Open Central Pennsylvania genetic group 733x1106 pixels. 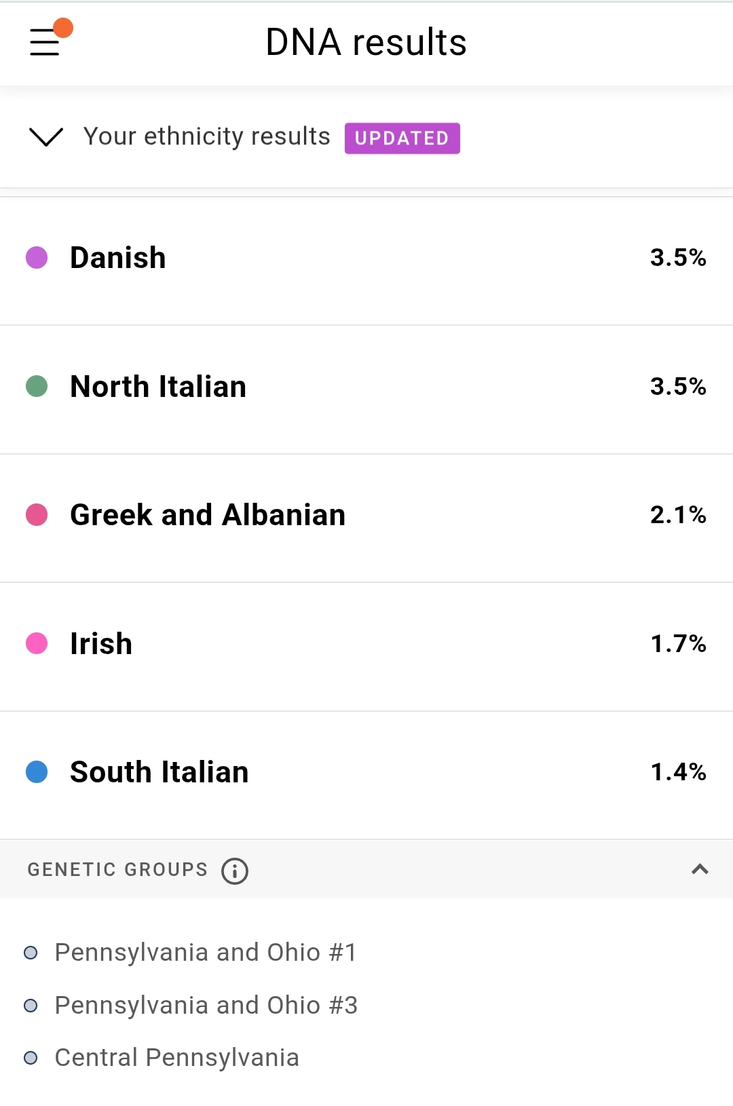[x=176, y=1058]
